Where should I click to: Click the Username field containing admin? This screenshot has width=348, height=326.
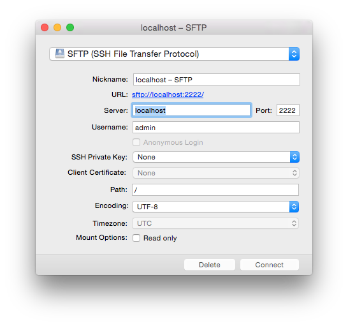(x=216, y=128)
